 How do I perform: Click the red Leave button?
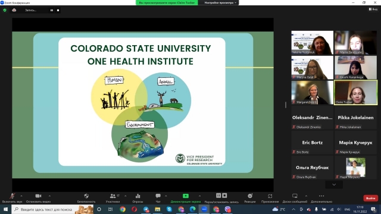tap(370, 198)
